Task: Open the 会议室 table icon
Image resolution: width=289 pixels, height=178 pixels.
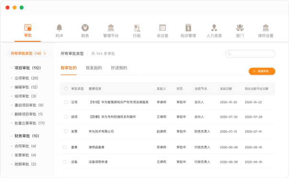Action: (x=162, y=28)
